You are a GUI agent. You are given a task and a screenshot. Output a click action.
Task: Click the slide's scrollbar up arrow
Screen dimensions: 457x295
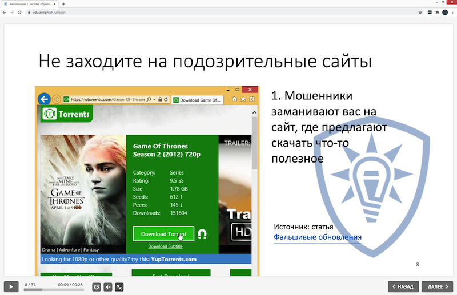(x=254, y=112)
